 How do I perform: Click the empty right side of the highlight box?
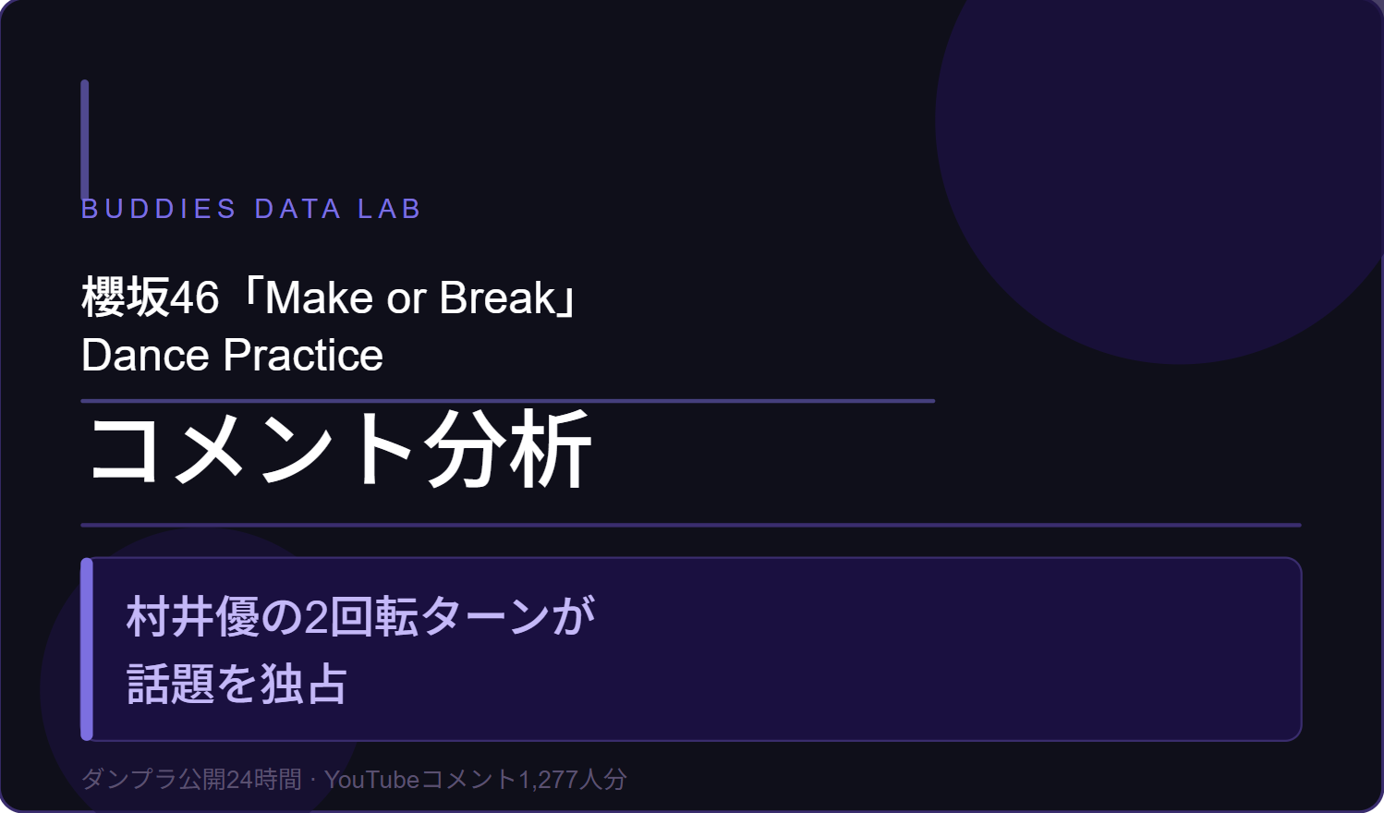tap(970, 649)
